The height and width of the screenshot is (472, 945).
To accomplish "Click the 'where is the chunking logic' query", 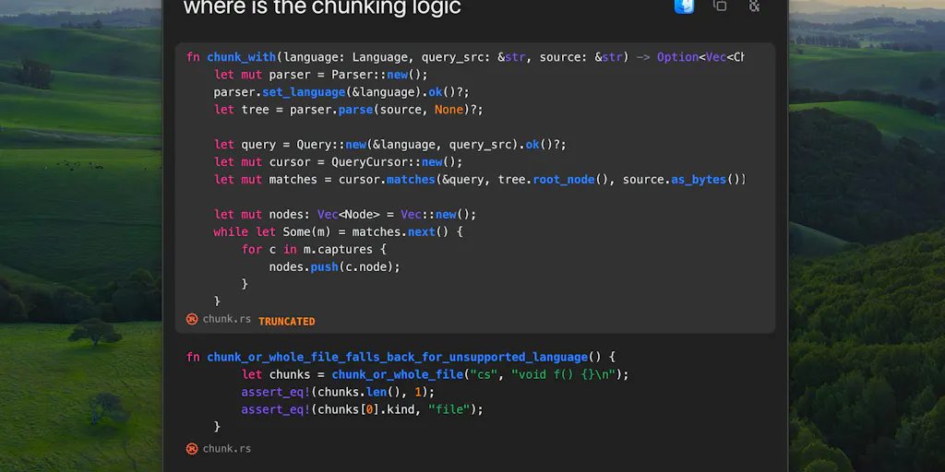I will click(322, 7).
